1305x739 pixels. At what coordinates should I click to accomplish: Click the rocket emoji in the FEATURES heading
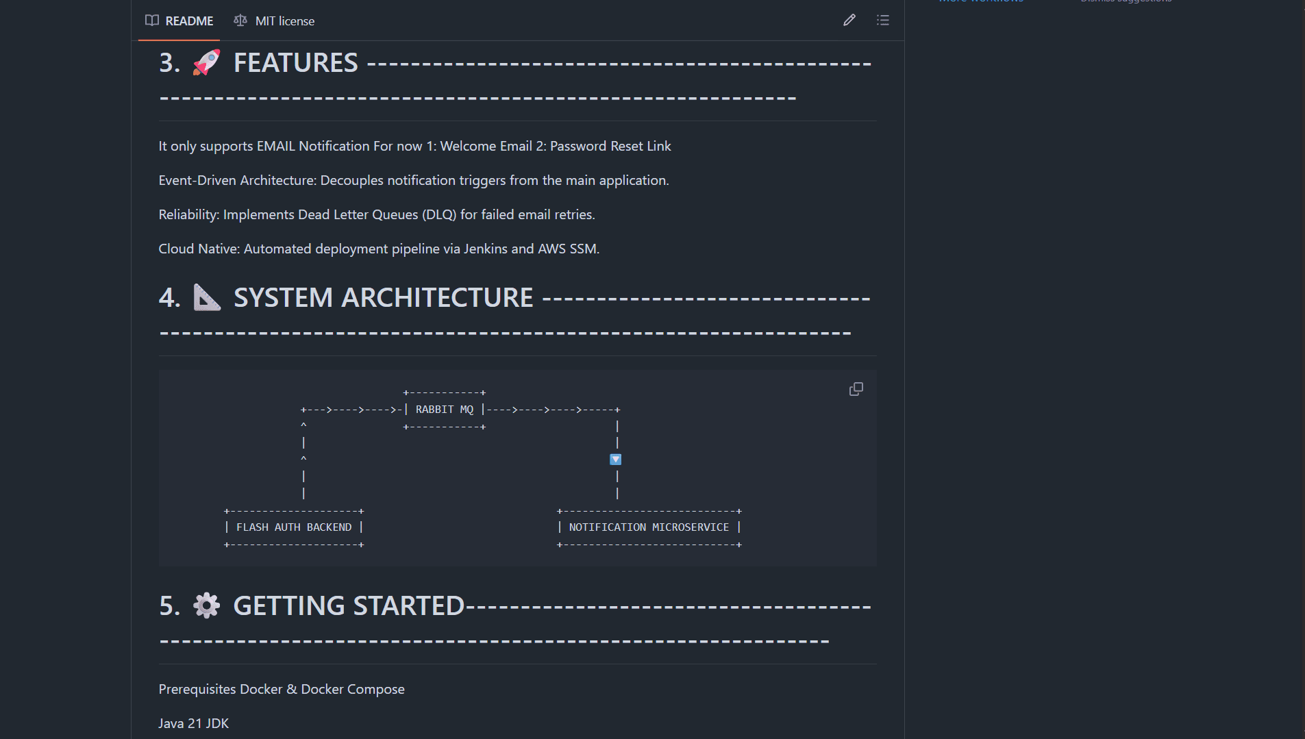207,62
